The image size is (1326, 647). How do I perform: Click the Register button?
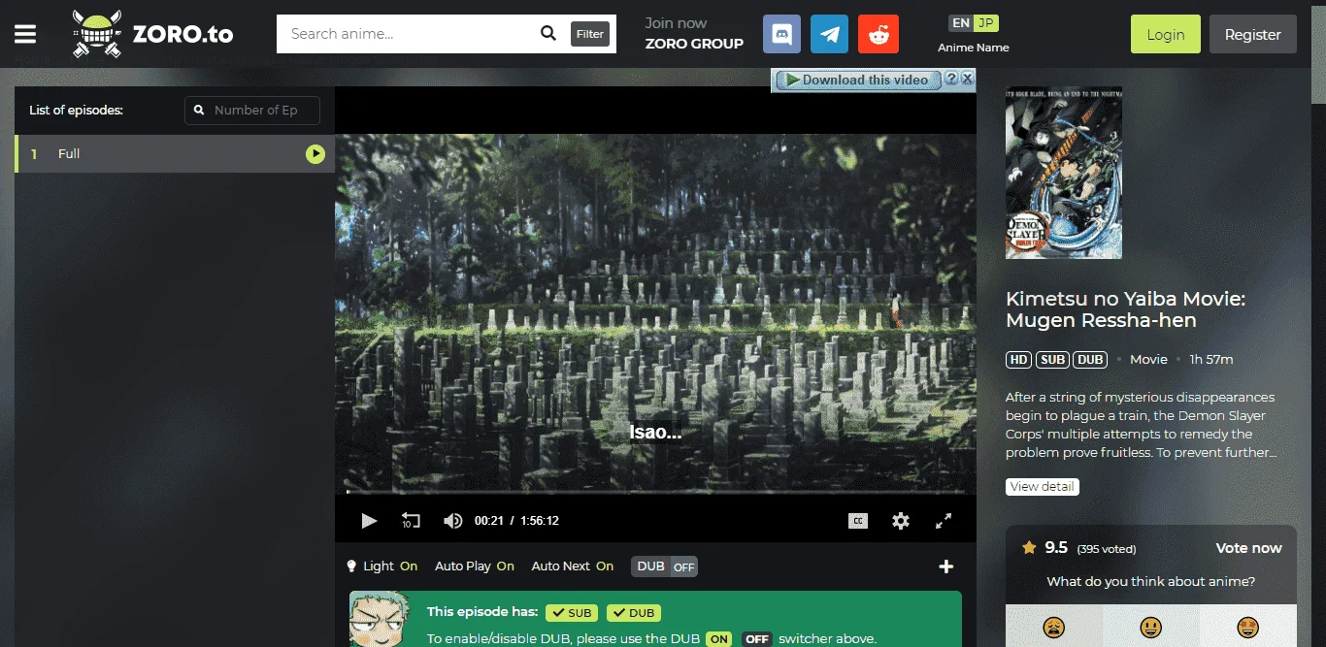point(1253,34)
